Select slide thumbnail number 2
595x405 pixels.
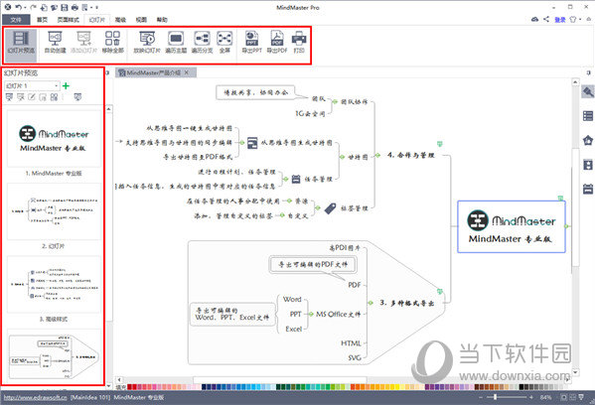point(54,211)
